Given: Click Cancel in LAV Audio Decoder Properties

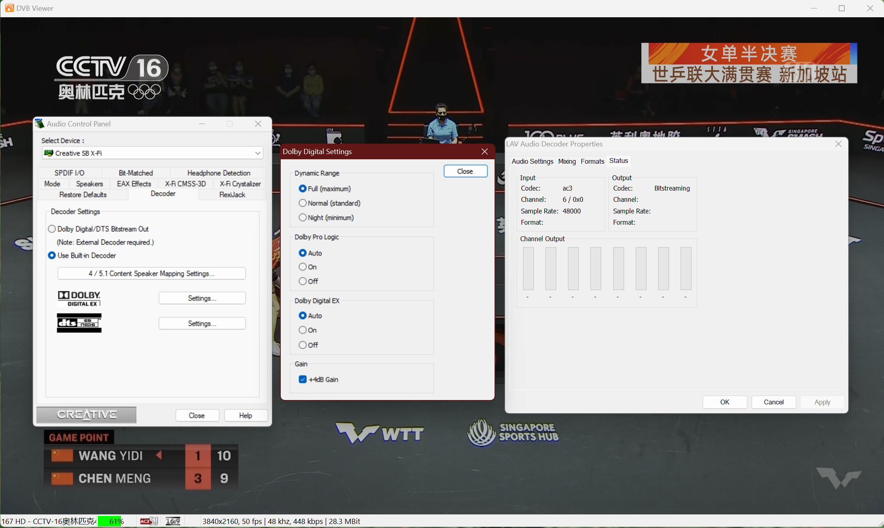Looking at the screenshot, I should [x=773, y=402].
